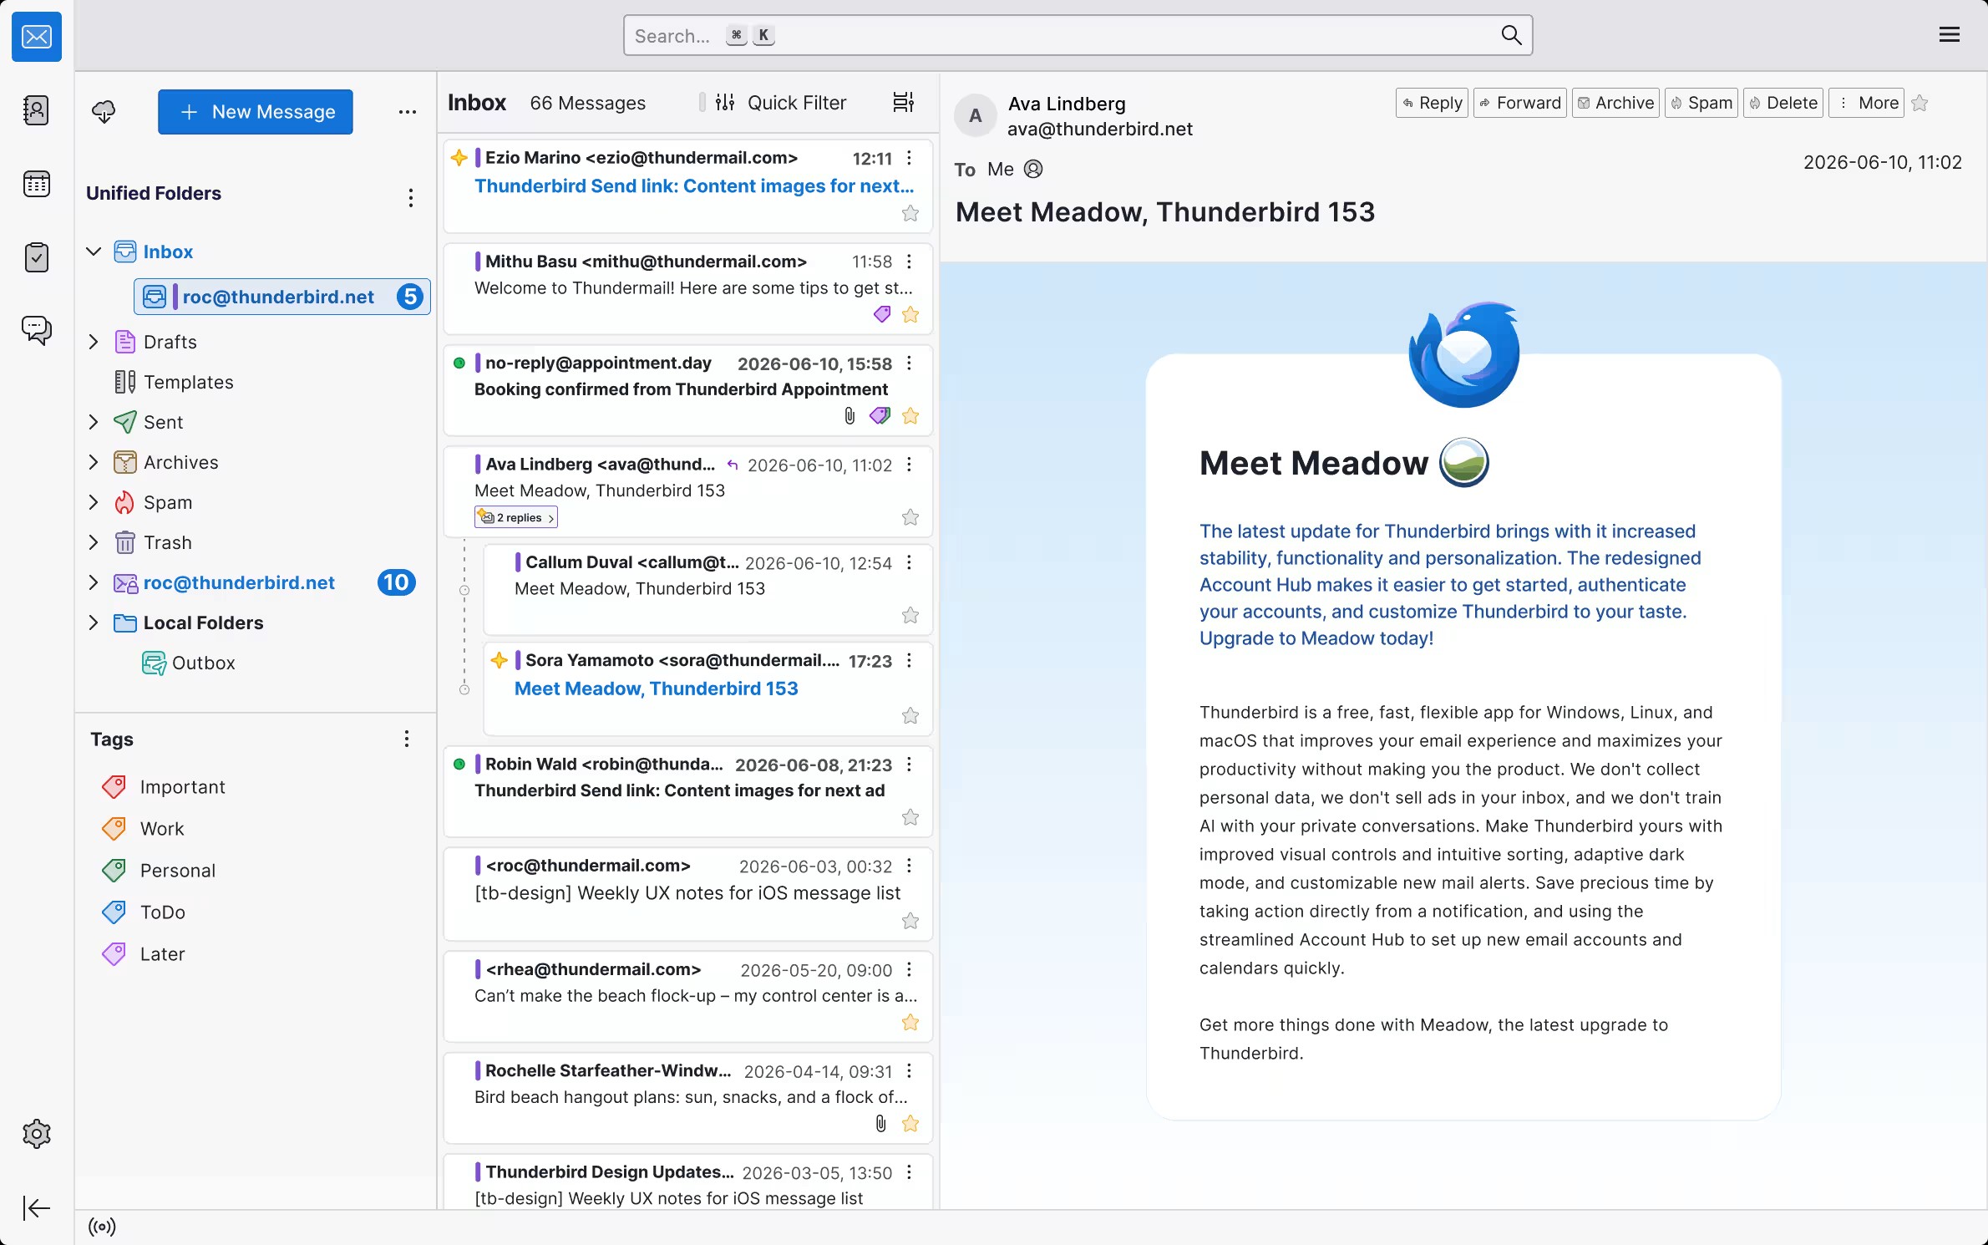Click the search magnifier icon
Viewport: 1988px width, 1245px height.
click(x=1511, y=35)
